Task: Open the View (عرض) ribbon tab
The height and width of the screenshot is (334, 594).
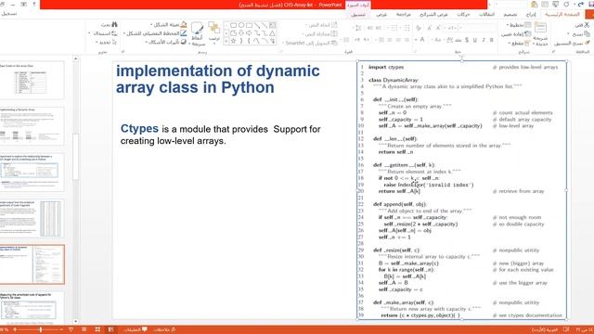Action: click(381, 15)
